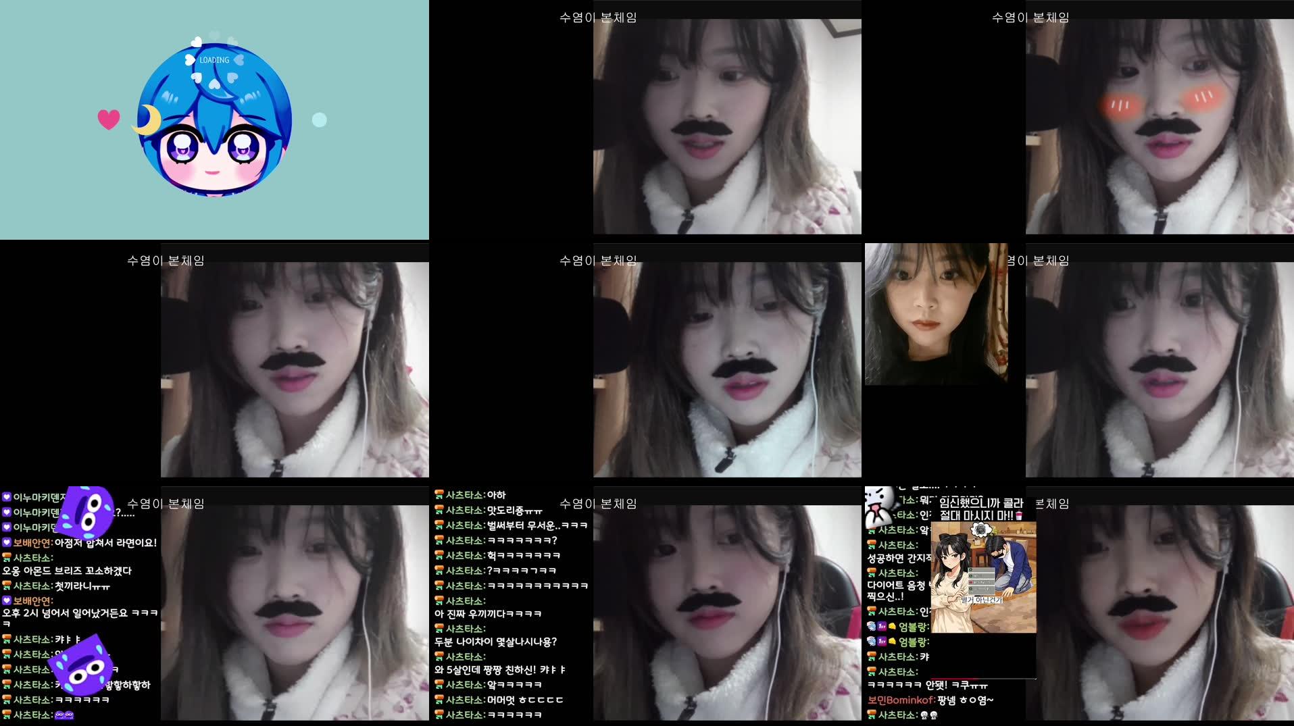Click the purple 1st badge beside 엄블랑
The width and height of the screenshot is (1294, 726).
point(882,626)
